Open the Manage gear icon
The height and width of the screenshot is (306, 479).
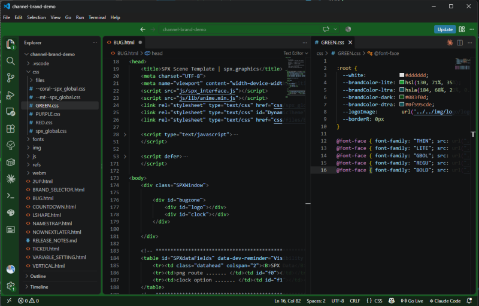click(x=10, y=286)
